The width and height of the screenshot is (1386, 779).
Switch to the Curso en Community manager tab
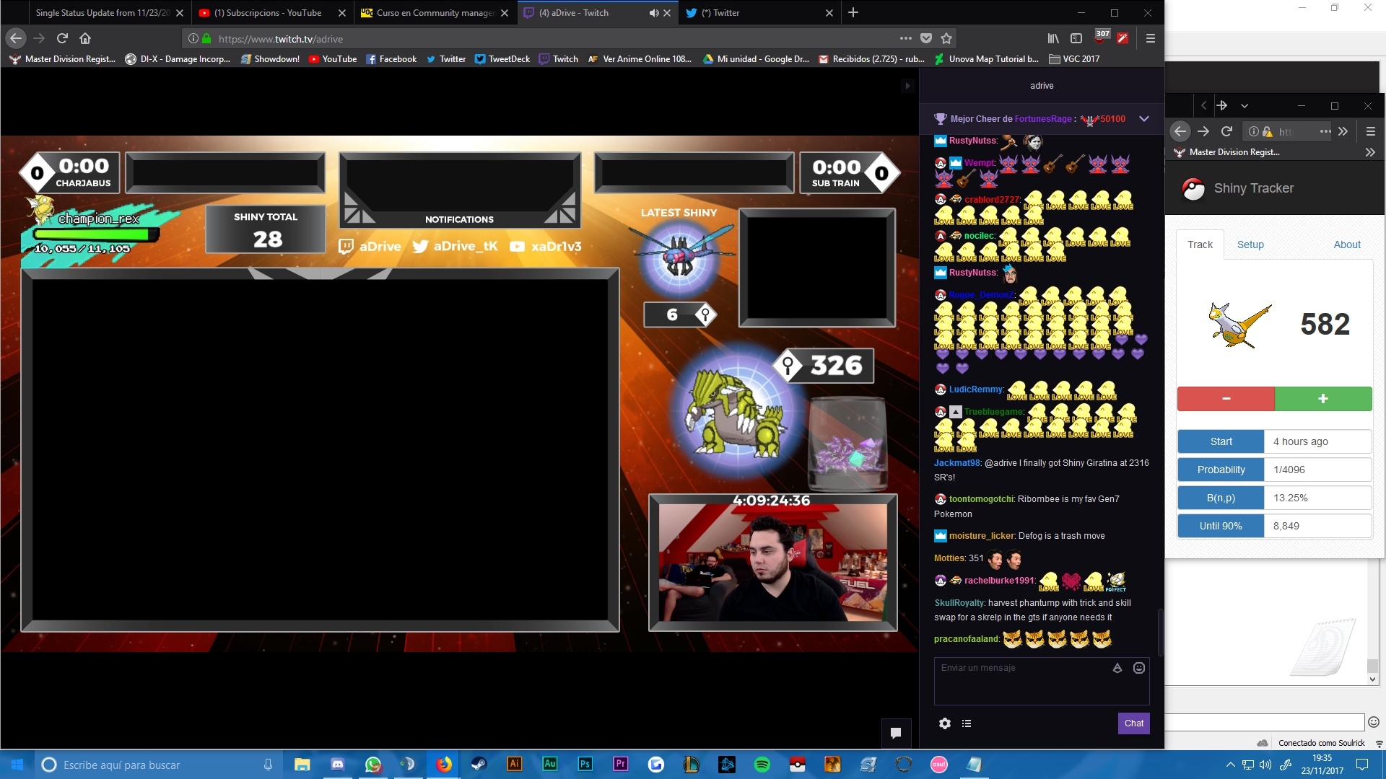tap(435, 13)
